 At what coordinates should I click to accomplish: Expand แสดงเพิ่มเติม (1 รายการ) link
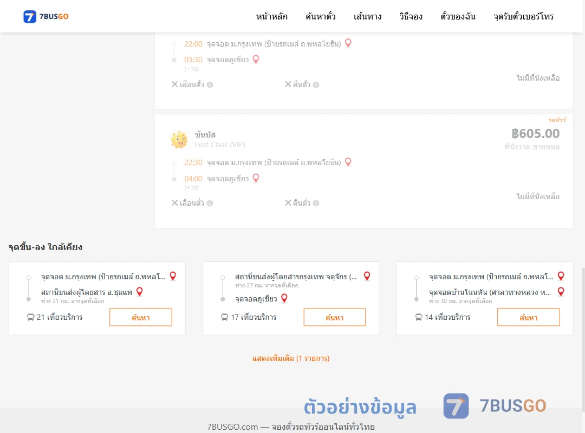coord(291,358)
